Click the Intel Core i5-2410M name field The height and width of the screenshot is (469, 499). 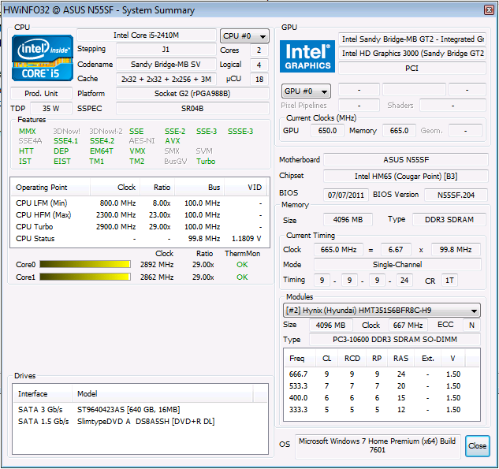pos(147,35)
